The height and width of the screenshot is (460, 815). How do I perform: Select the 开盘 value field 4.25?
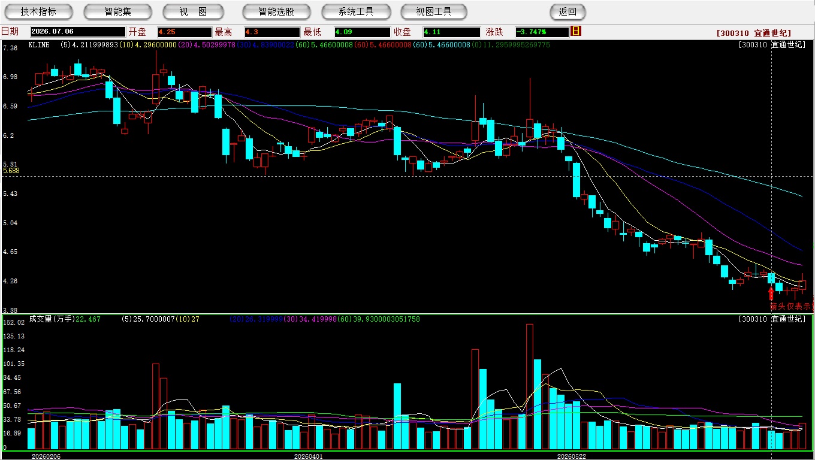pos(185,32)
